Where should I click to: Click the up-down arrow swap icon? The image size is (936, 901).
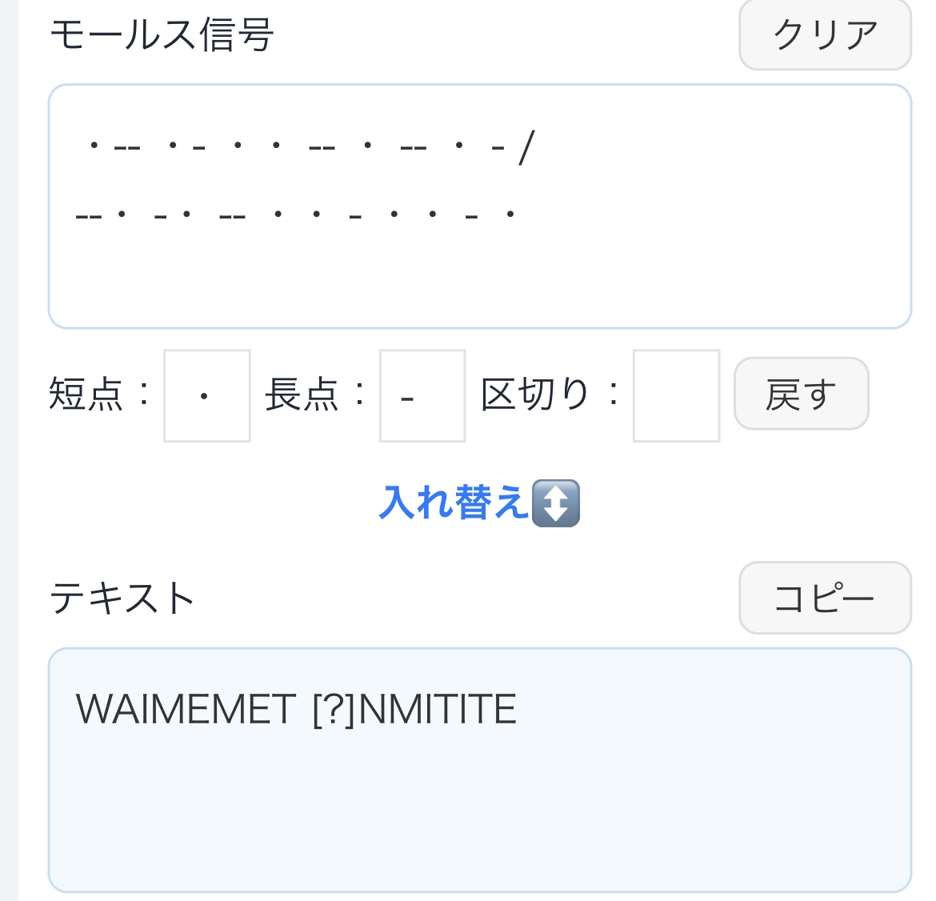555,503
